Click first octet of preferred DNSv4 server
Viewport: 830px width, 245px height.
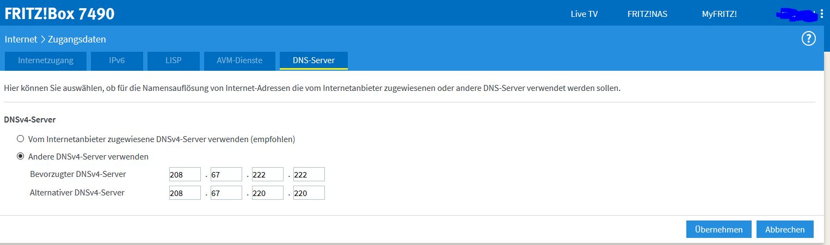pos(185,174)
